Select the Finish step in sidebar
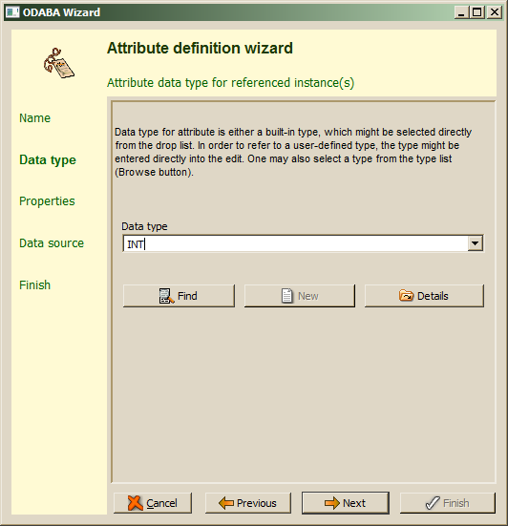Screen dimensions: 508x526 (x=35, y=284)
